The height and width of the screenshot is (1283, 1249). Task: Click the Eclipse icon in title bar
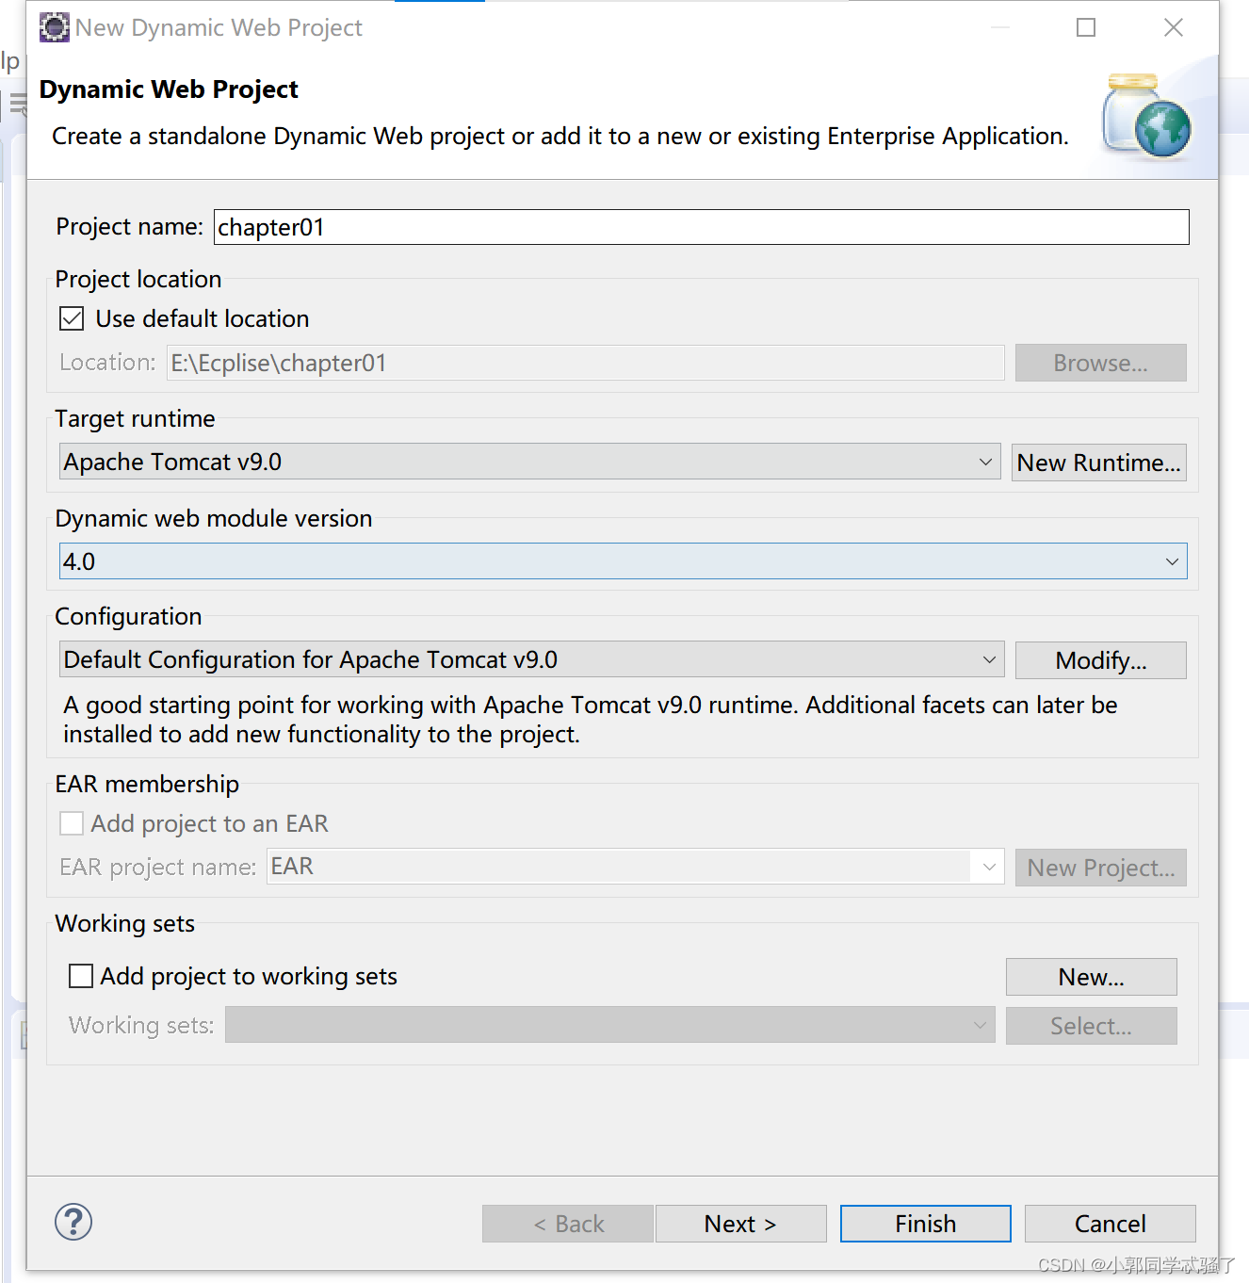pos(55,28)
